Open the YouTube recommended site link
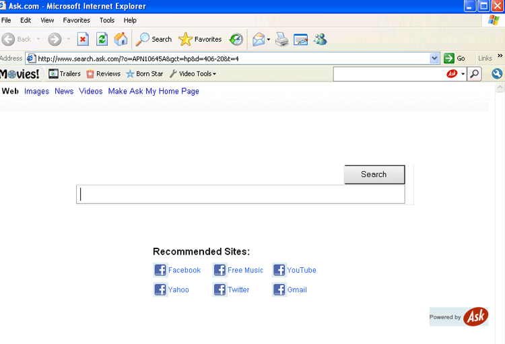 click(301, 271)
